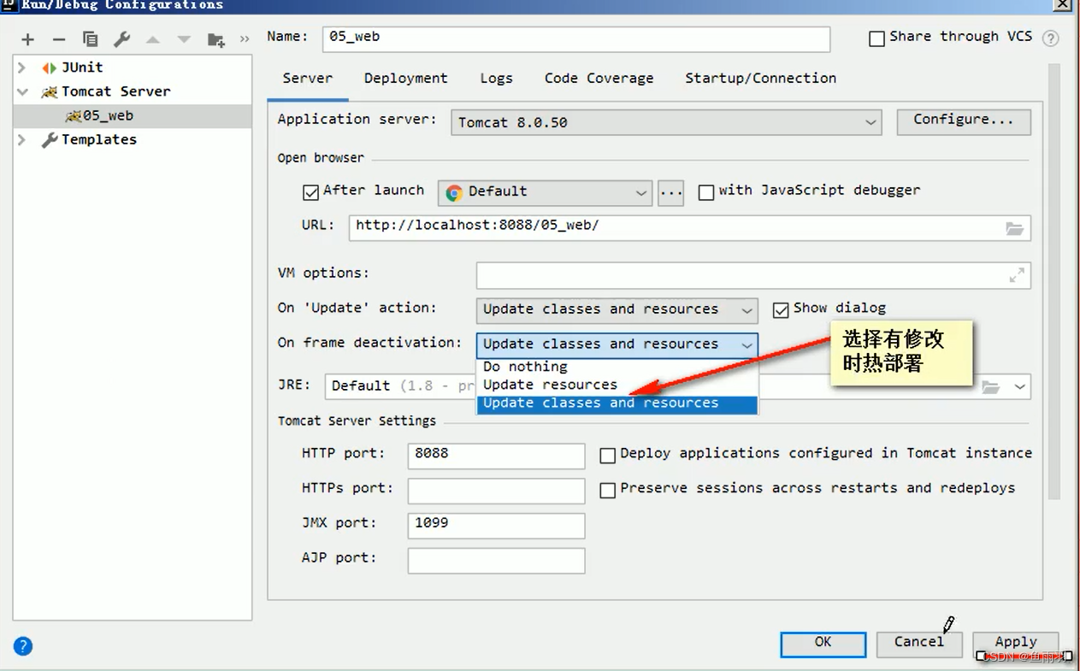Open browser Default dropdown
Image resolution: width=1080 pixels, height=671 pixels.
click(x=545, y=192)
